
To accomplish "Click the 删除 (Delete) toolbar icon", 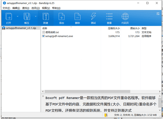I will click(x=78, y=17).
